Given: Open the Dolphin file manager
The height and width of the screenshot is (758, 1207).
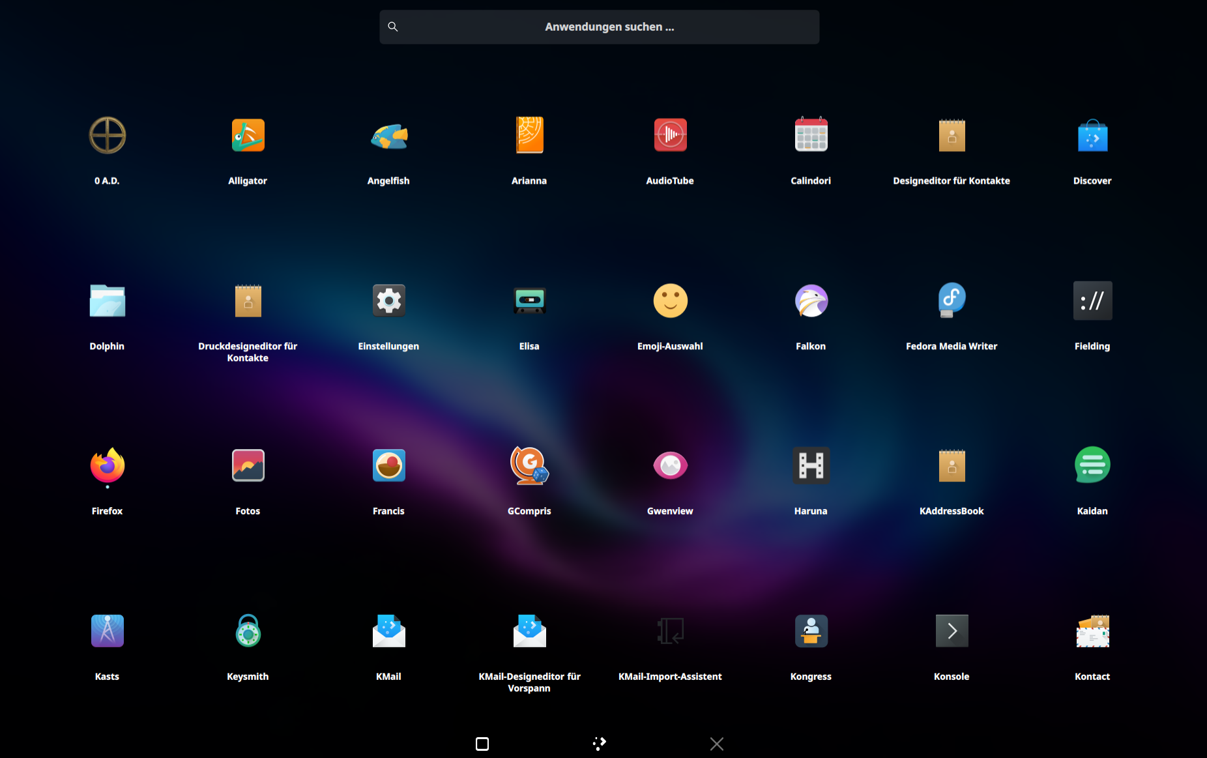Looking at the screenshot, I should 108,300.
